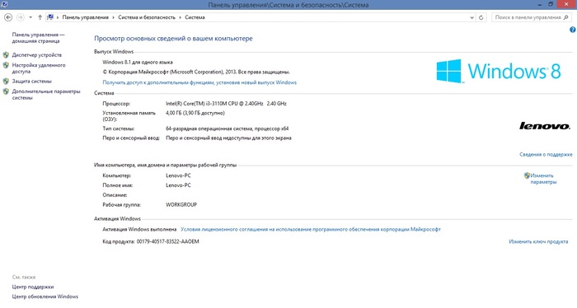
Task: Click 'Lenovo-PC' next to 'Компьютер:'
Action: click(178, 175)
